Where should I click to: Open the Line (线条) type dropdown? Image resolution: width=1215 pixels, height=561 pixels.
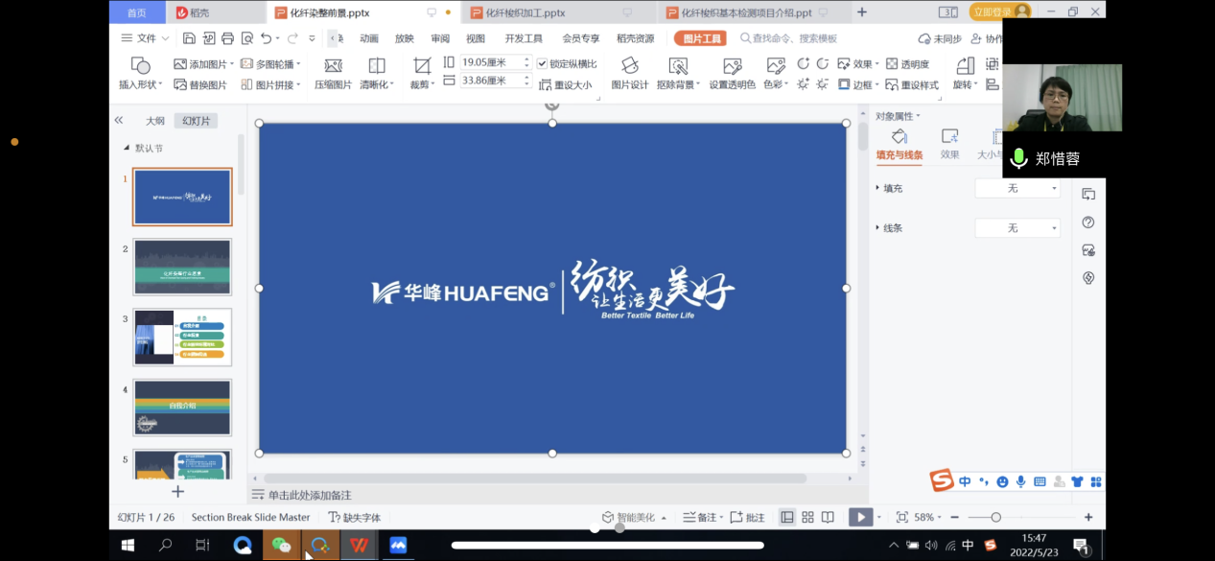(x=1017, y=228)
